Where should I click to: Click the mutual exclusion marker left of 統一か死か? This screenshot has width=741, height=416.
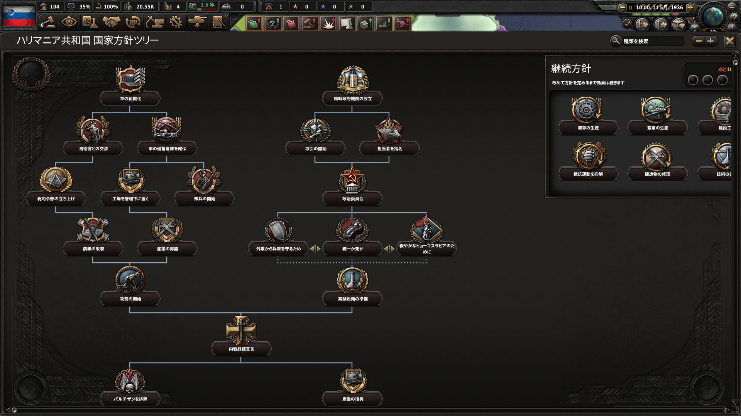(315, 249)
